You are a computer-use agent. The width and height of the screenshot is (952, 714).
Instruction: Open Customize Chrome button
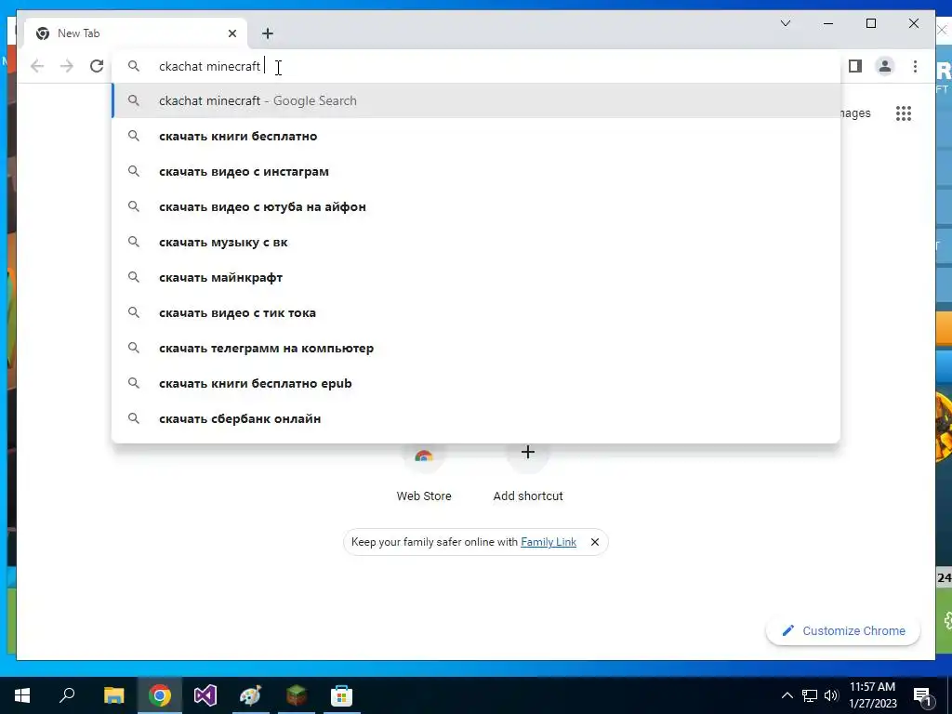(843, 631)
